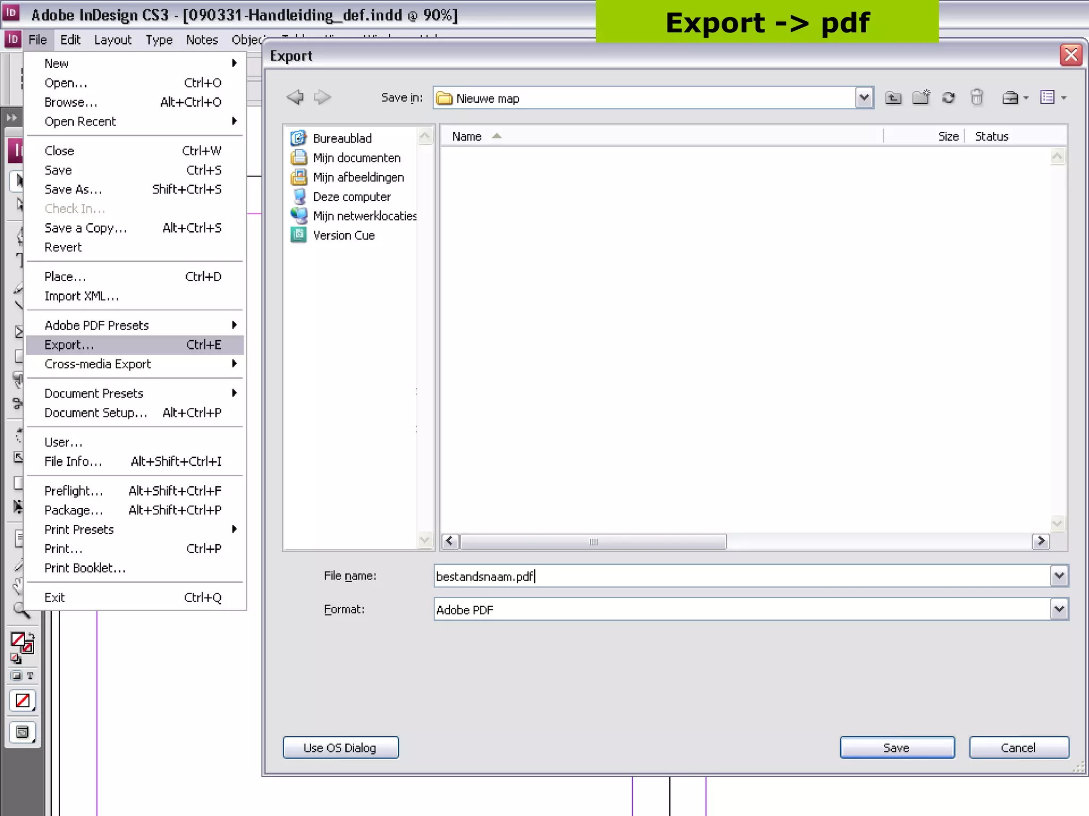This screenshot has height=816, width=1089.
Task: Expand the Print Presets submenu
Action: click(135, 529)
